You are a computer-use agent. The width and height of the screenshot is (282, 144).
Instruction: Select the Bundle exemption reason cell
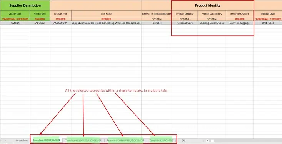point(157,23)
